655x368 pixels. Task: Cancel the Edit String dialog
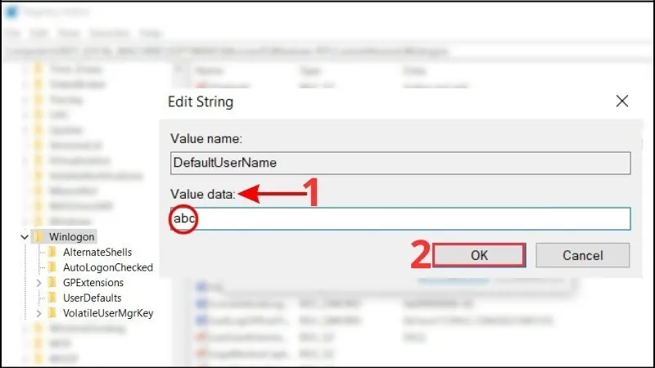pyautogui.click(x=582, y=255)
